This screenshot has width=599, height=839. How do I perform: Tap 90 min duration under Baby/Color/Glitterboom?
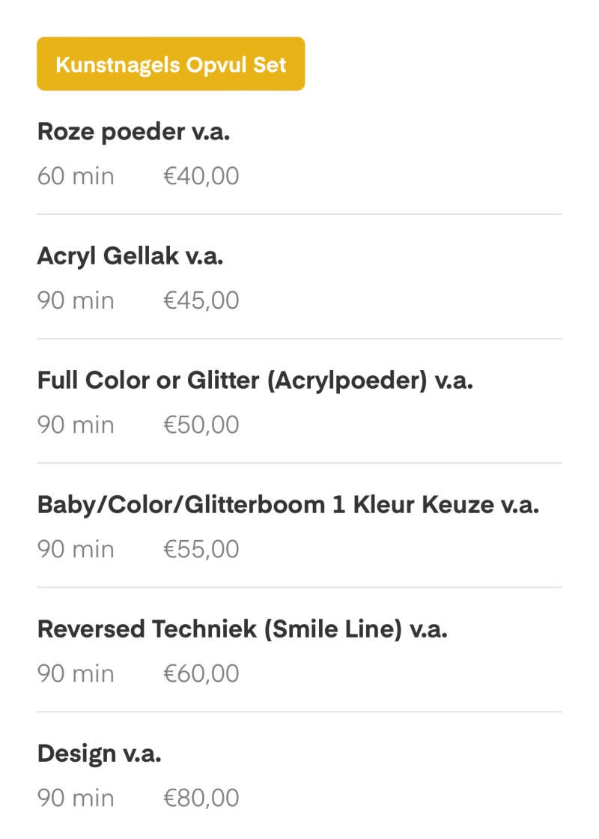tap(76, 550)
